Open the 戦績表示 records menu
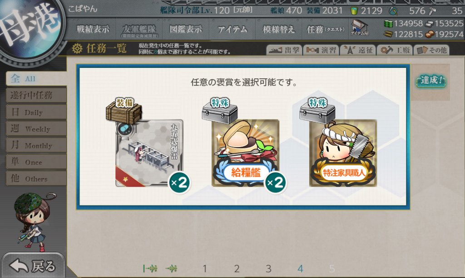Viewport: 465px width, 278px height. [93, 29]
